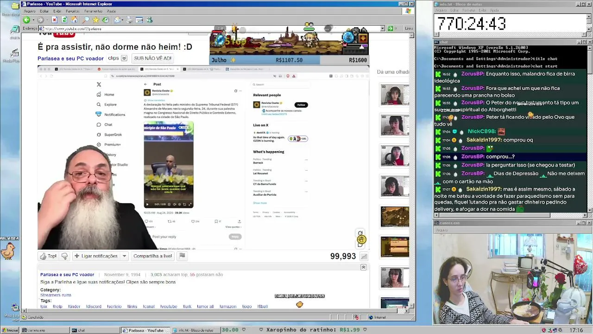Viewport: 593px width, 334px height.
Task: Go to the IE Home page
Action: [x=74, y=20]
